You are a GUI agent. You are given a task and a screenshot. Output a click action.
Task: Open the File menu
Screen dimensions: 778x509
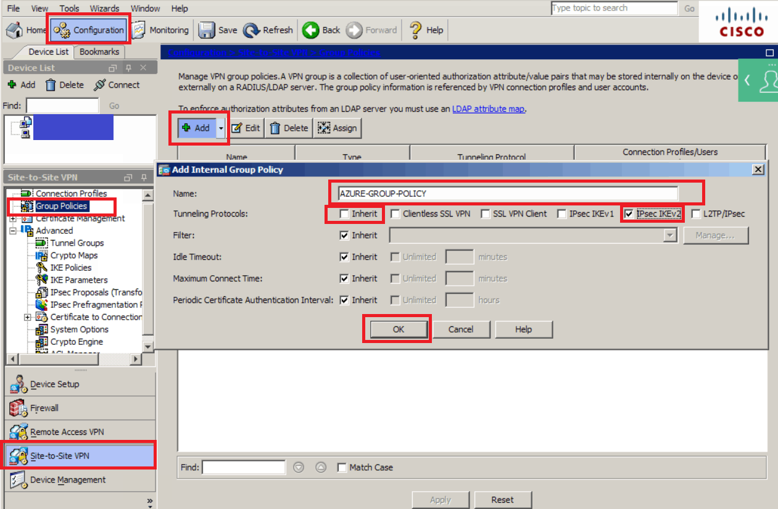(x=14, y=9)
